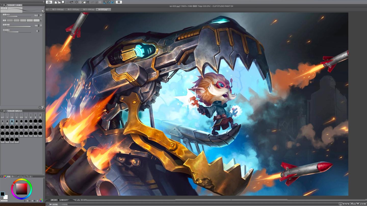Set the brush density (画笔浓度) slider

pos(18,26)
